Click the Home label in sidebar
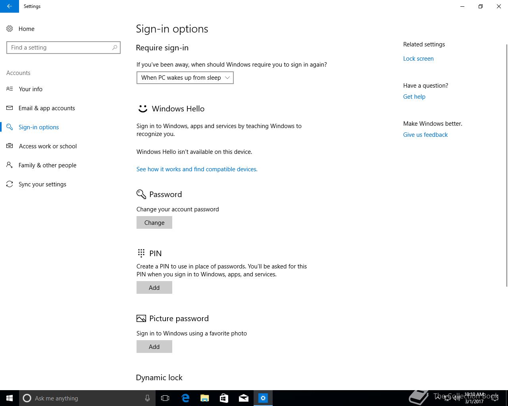This screenshot has width=508, height=406. pos(27,29)
